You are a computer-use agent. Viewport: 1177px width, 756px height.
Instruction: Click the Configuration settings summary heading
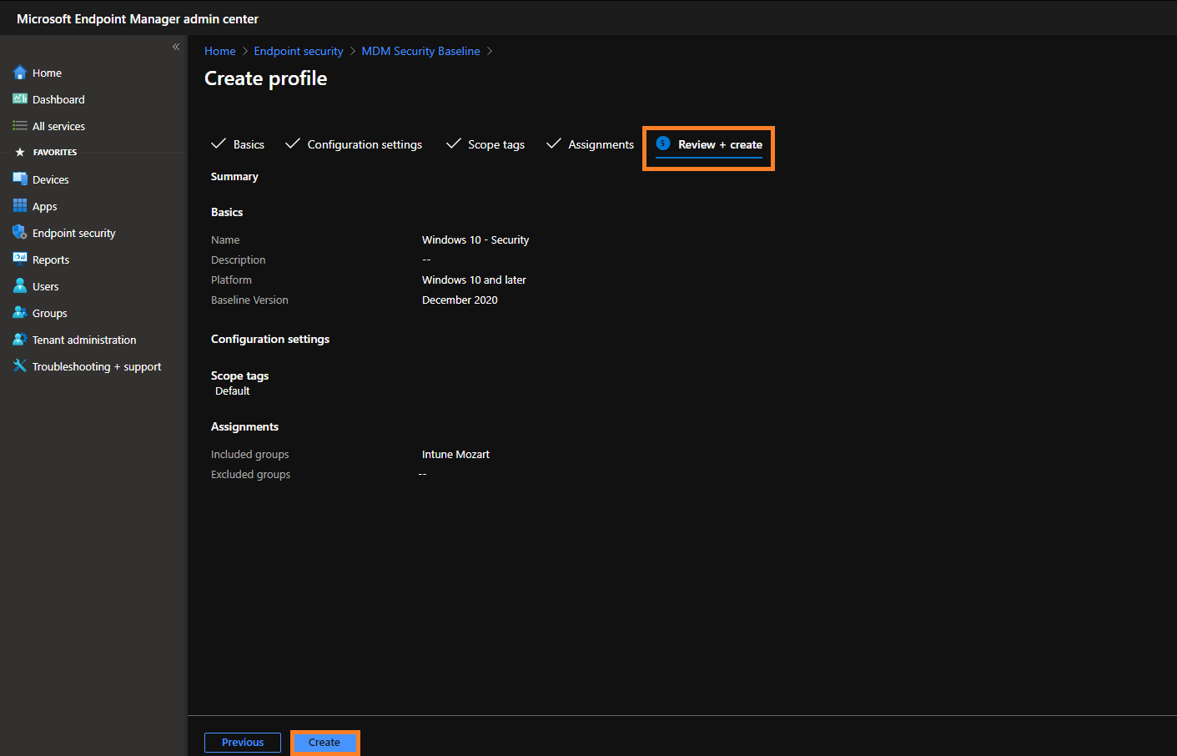pyautogui.click(x=270, y=339)
